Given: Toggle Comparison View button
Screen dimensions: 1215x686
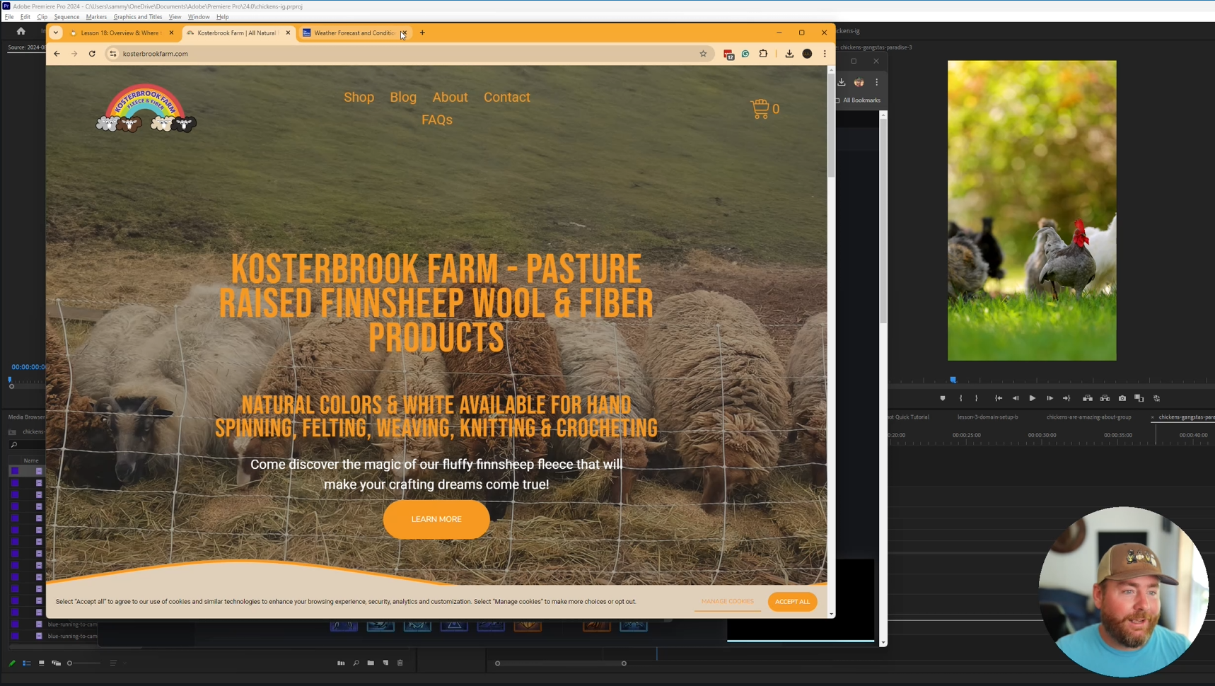Looking at the screenshot, I should pyautogui.click(x=1139, y=398).
